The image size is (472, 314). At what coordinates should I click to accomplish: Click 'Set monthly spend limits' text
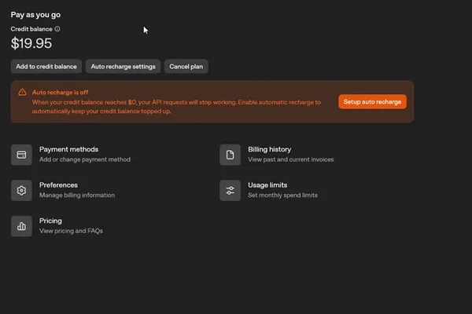pos(282,195)
